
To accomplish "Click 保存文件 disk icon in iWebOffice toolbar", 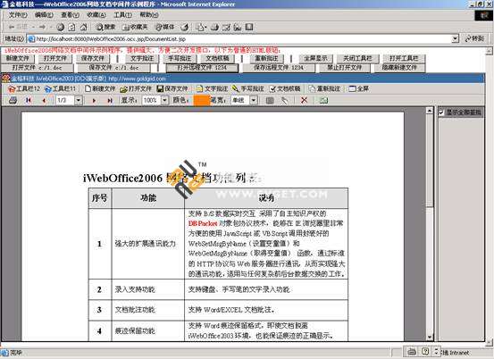I will [x=172, y=88].
